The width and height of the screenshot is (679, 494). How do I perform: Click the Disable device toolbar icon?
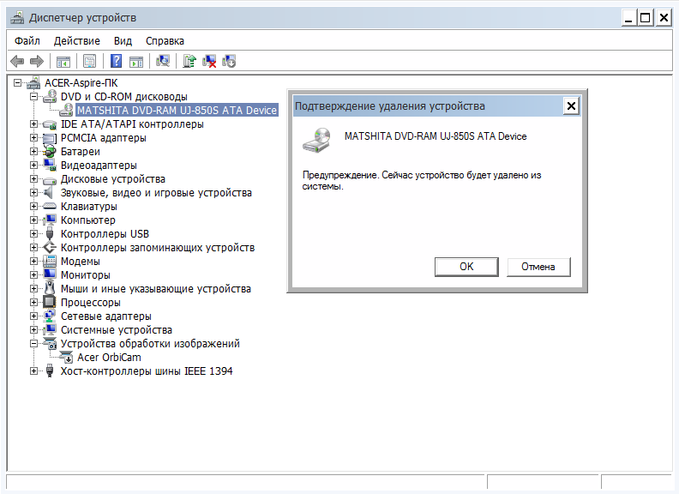pos(229,61)
